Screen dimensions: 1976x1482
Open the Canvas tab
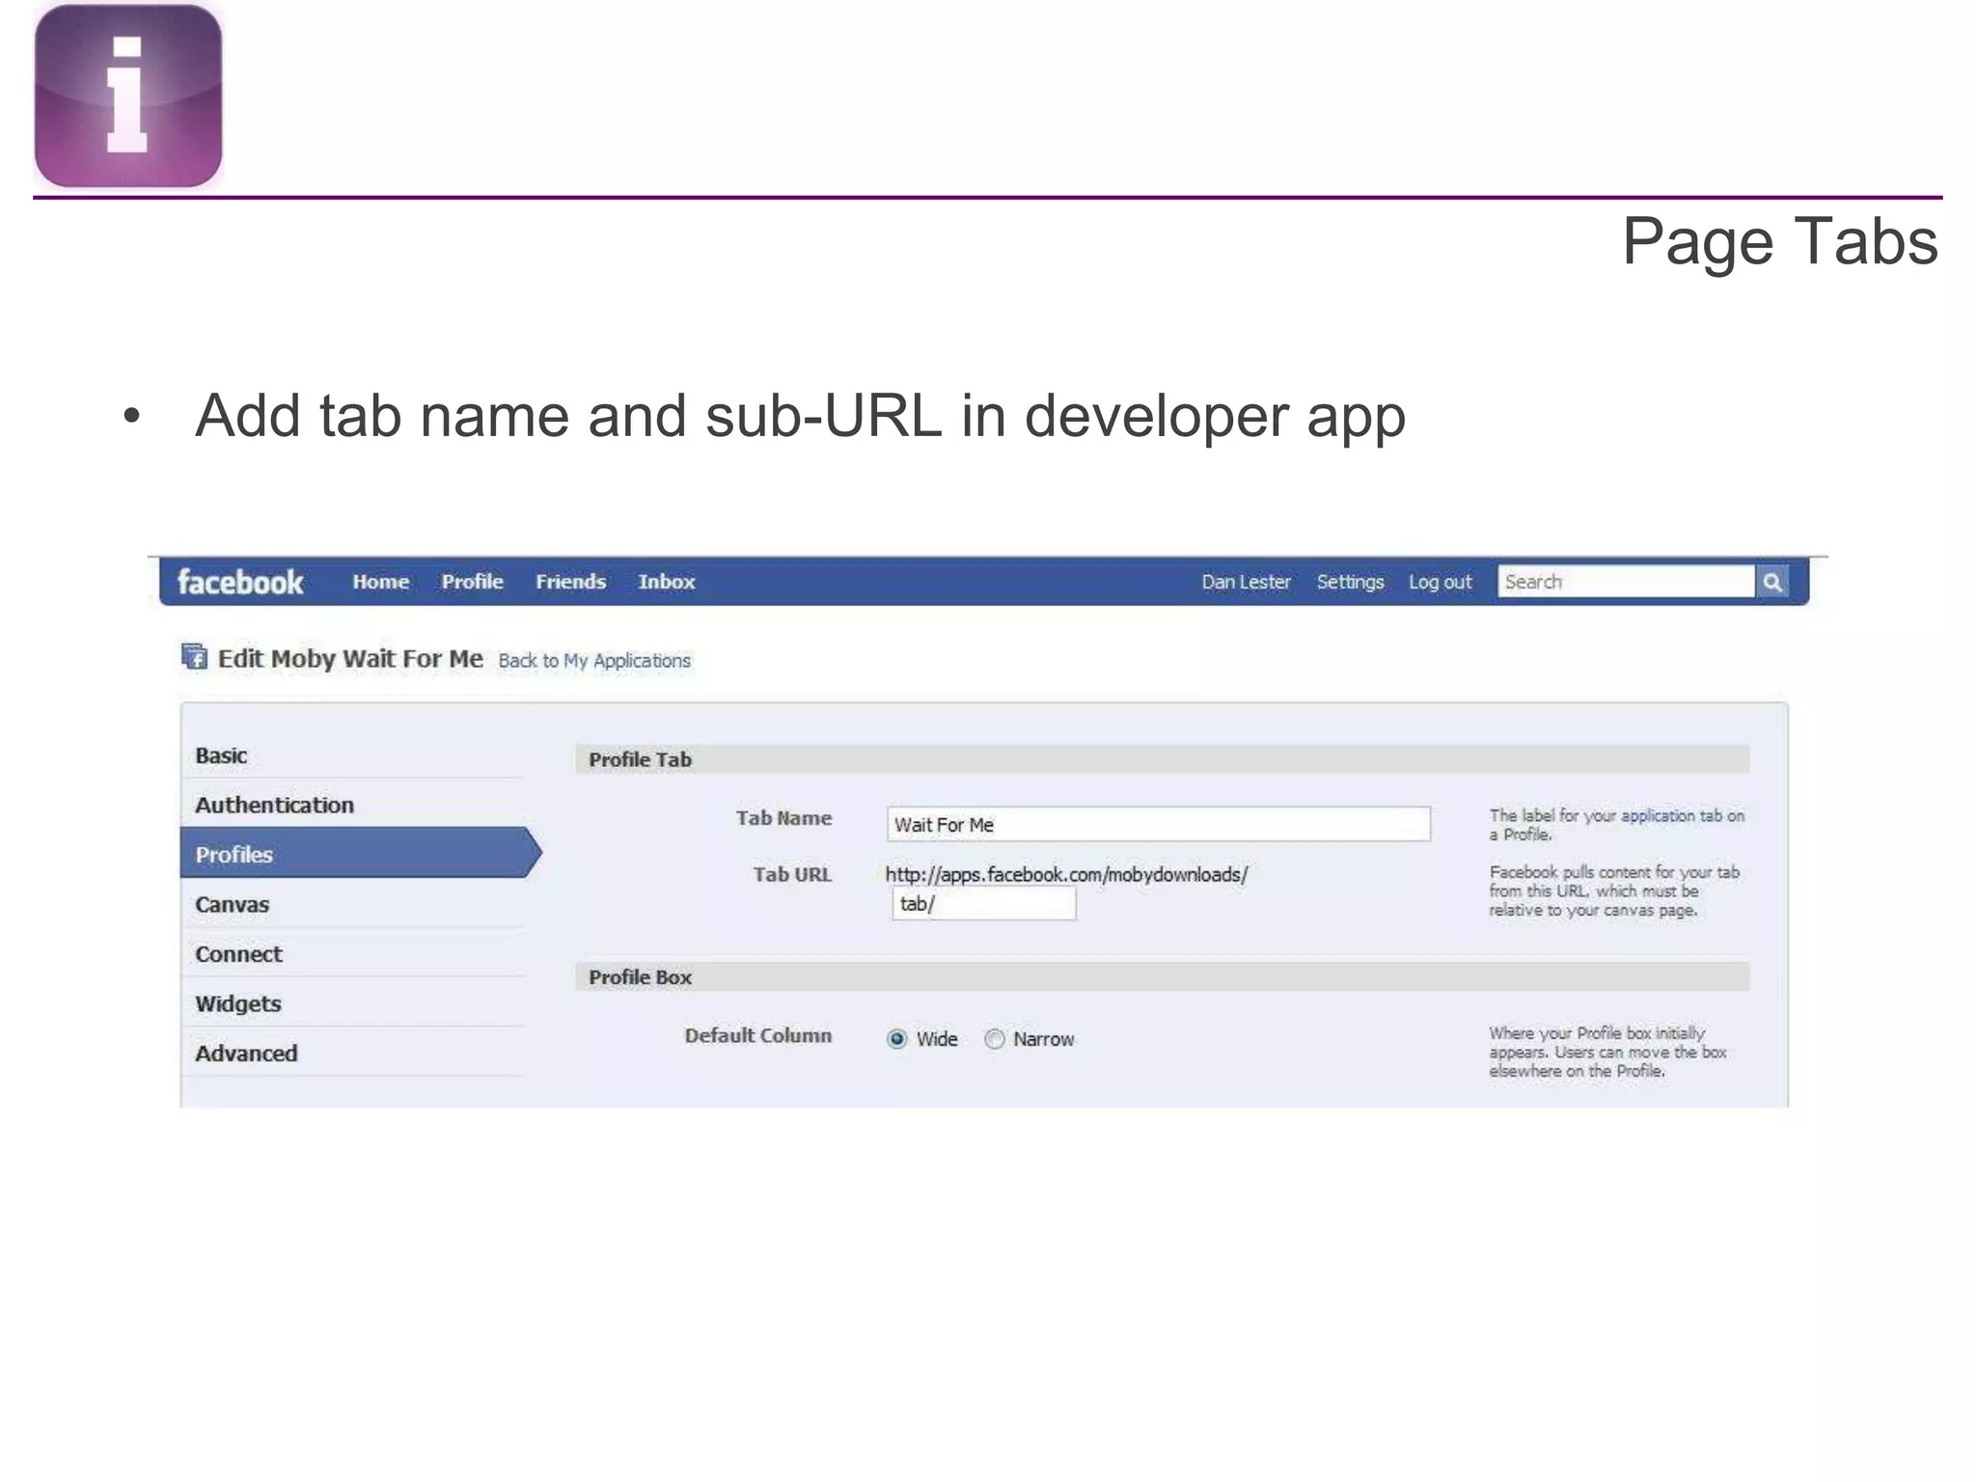pyautogui.click(x=353, y=905)
